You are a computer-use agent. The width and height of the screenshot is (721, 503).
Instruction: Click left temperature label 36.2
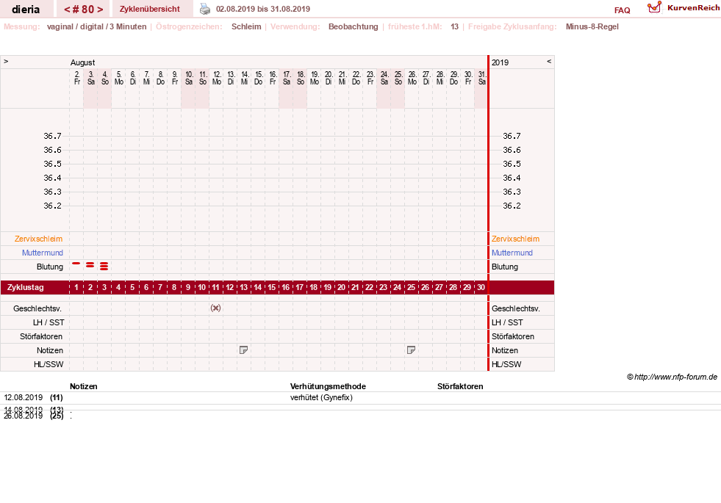click(x=52, y=206)
